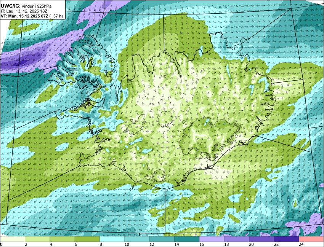Click the legend value '20'
Viewport: 324px width, 247px height.
(252, 244)
